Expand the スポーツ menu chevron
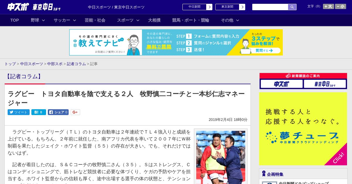This screenshot has width=352, height=184. point(138,20)
